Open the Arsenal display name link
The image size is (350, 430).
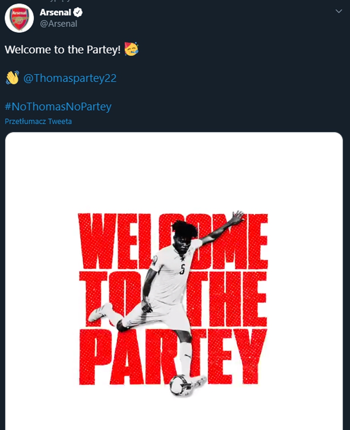tap(55, 13)
